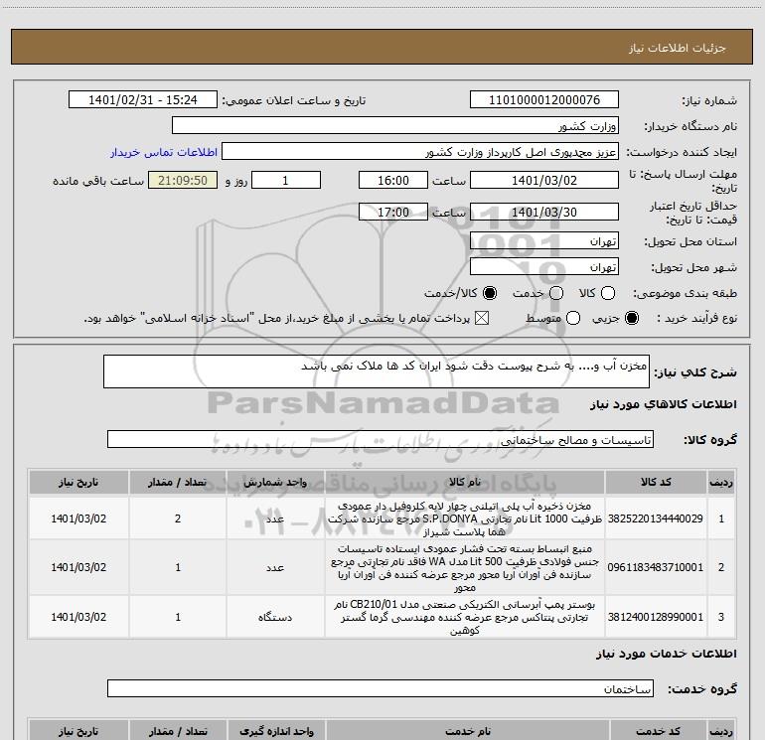Click the واحد شمارش column header
Viewport: 765px width, 740px height.
click(x=275, y=482)
